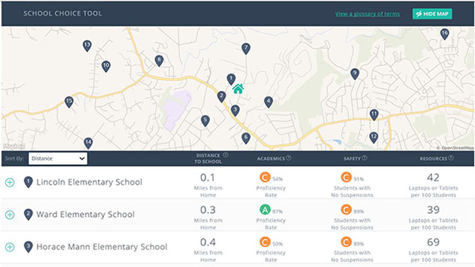
Task: Open help icon next to Safety
Action: (x=364, y=158)
